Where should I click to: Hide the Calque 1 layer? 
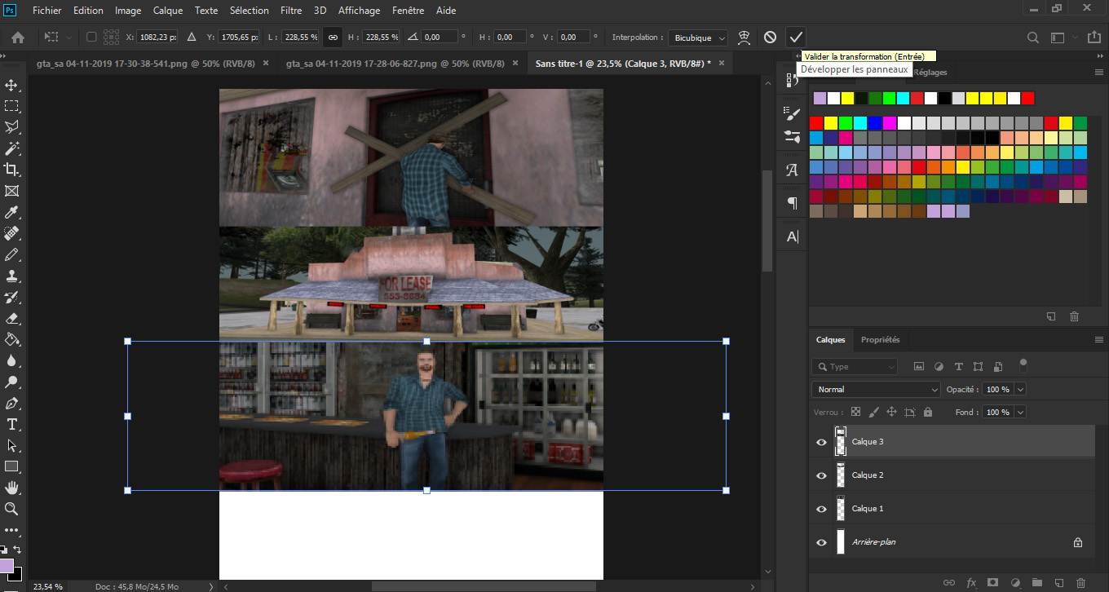tap(822, 509)
